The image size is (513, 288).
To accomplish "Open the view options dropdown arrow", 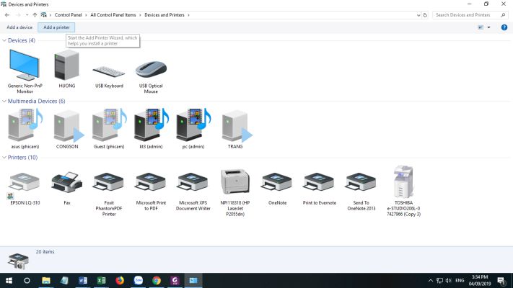I will click(488, 27).
